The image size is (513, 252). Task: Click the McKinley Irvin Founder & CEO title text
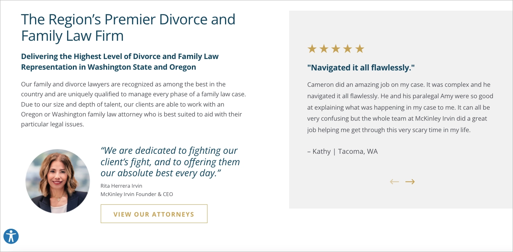pos(137,194)
